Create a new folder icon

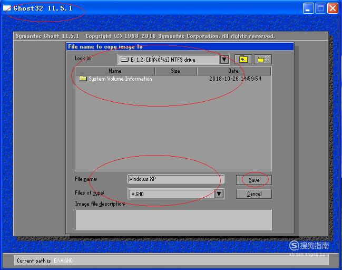point(263,59)
